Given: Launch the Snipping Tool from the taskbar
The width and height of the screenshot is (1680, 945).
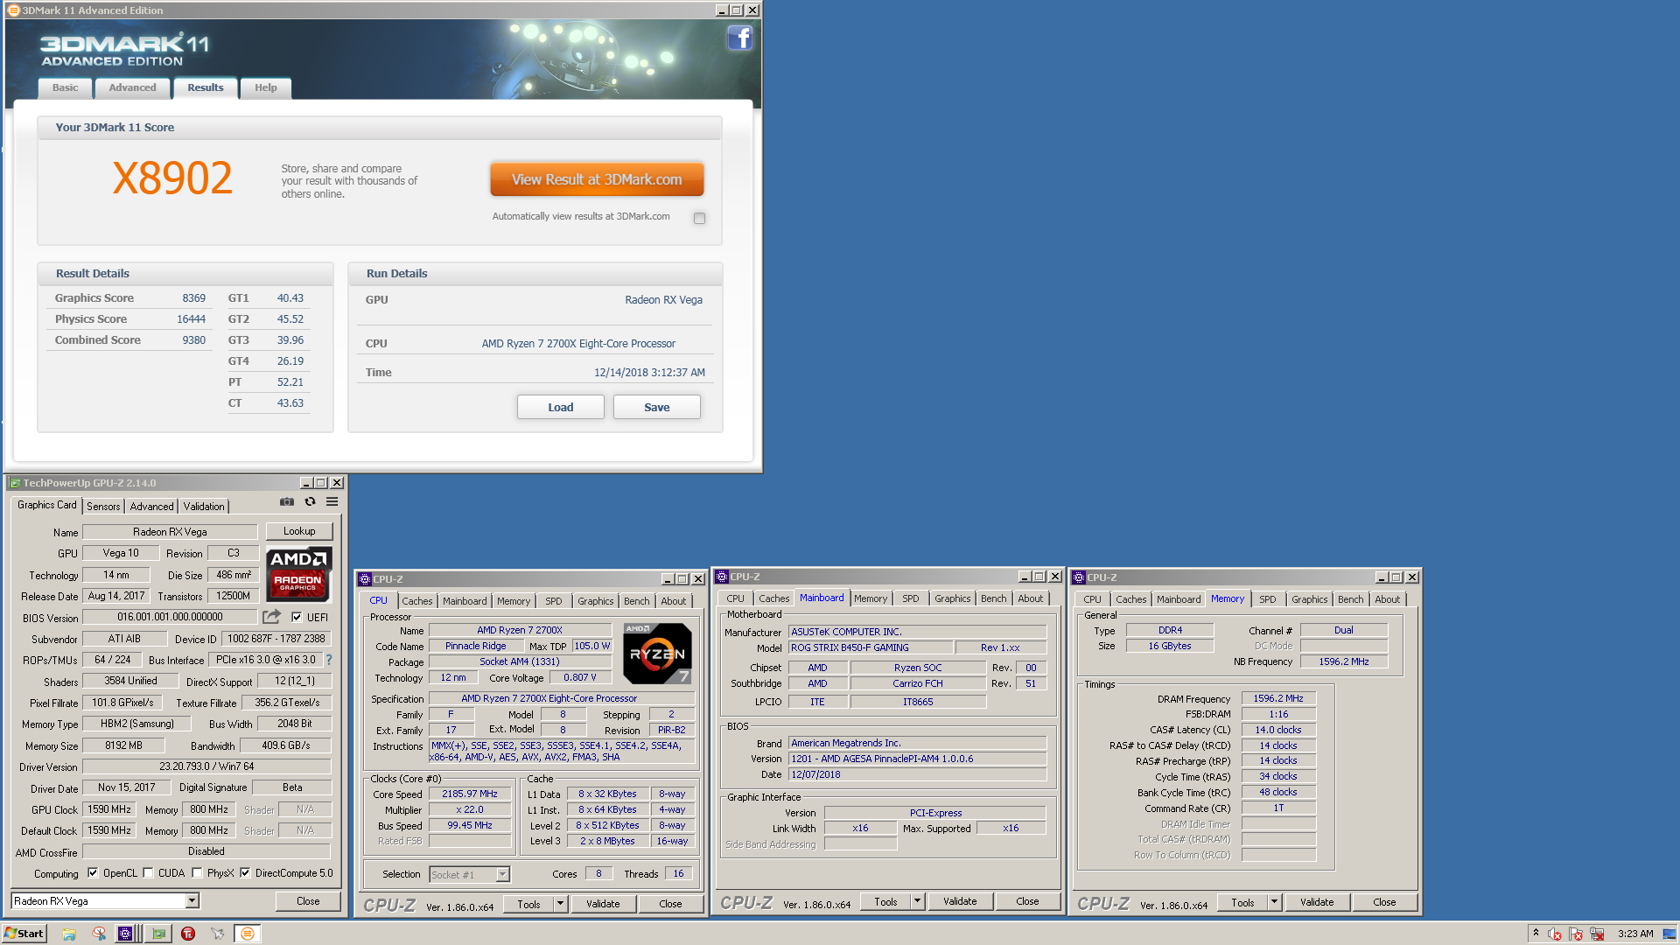Looking at the screenshot, I should point(99,934).
